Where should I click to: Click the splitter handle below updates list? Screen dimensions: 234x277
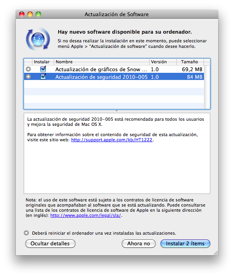pyautogui.click(x=117, y=111)
